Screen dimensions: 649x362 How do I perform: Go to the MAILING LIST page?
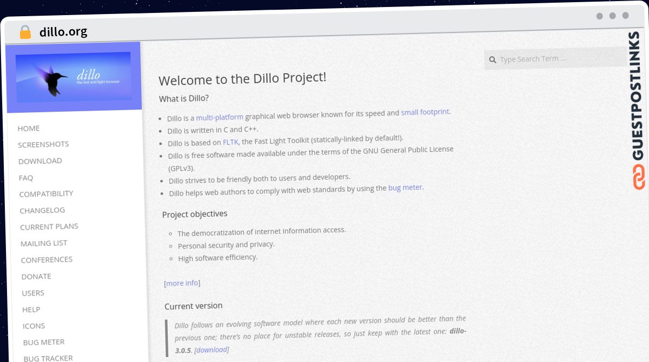click(x=44, y=243)
